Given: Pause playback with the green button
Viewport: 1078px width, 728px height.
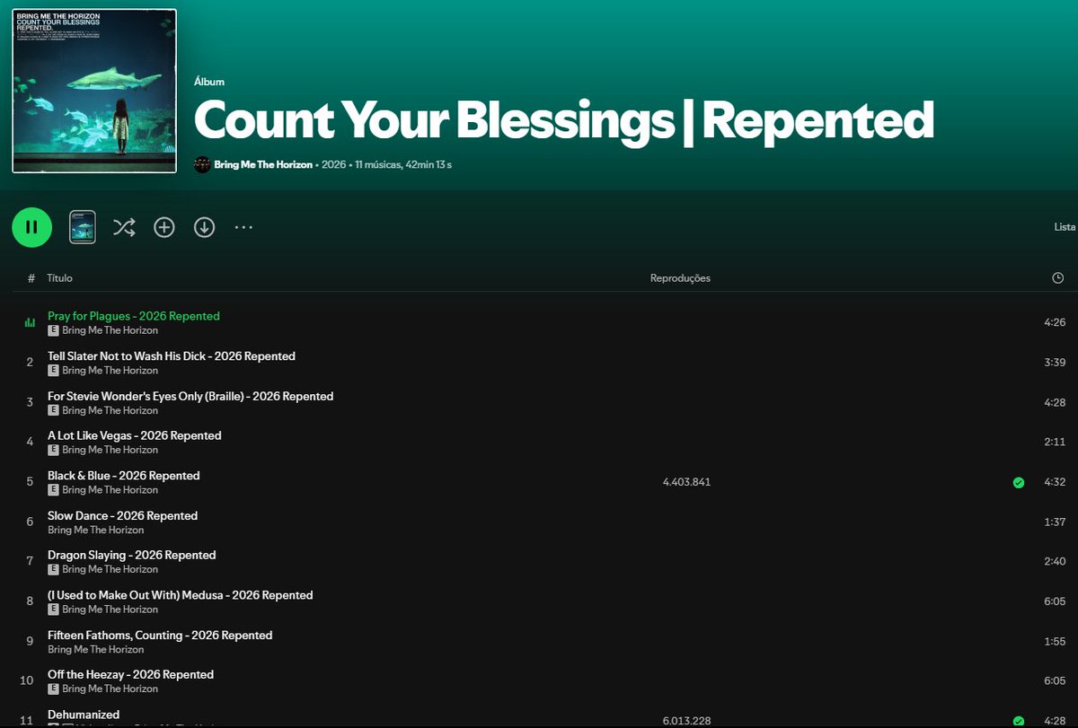Looking at the screenshot, I should 31,227.
